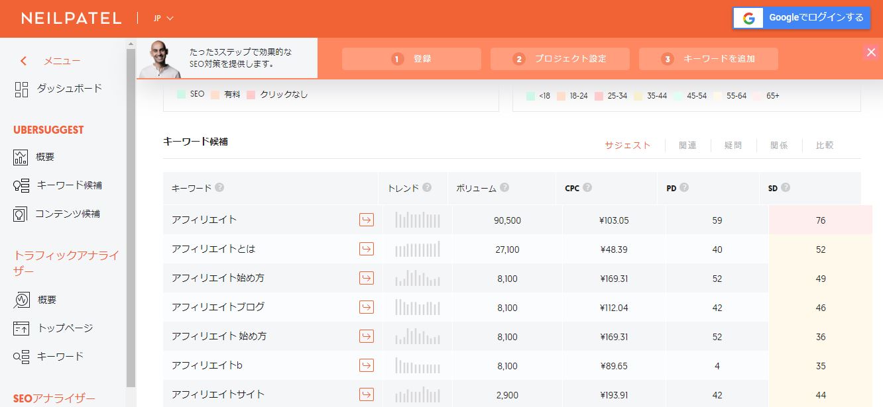Switch to the 疑問 tab

[x=733, y=146]
